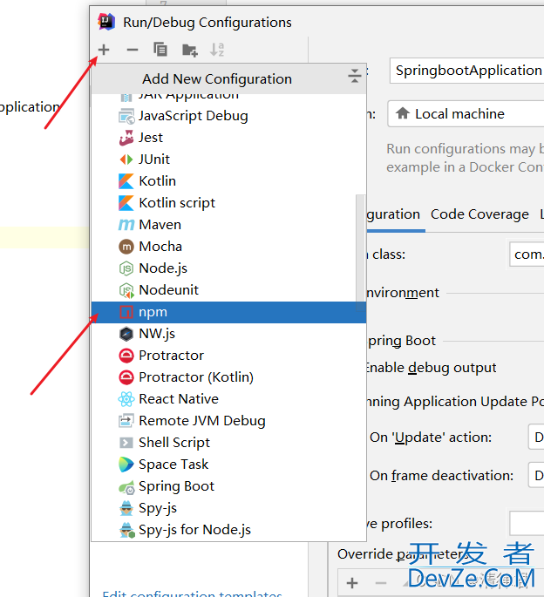This screenshot has width=544, height=597.
Task: Click the NW.js configuration icon
Action: point(126,334)
